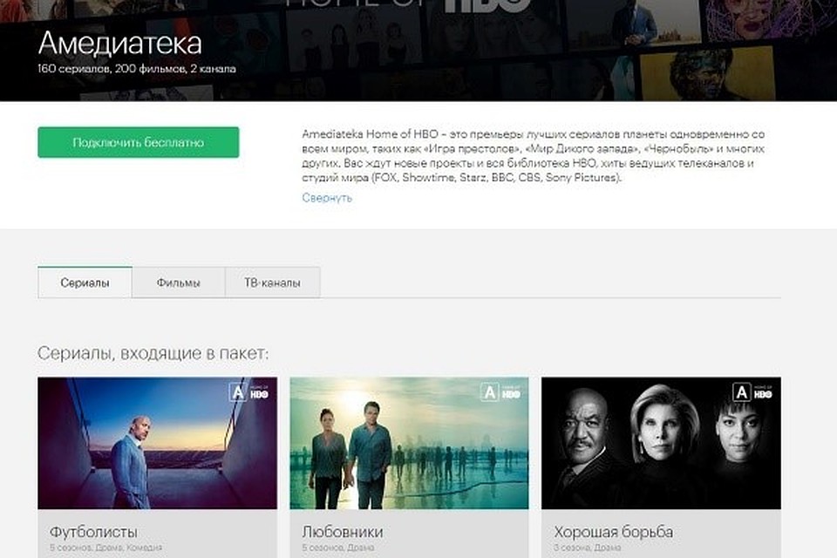This screenshot has width=837, height=558.
Task: Open the Хорошая борьба series poster
Action: tap(662, 443)
